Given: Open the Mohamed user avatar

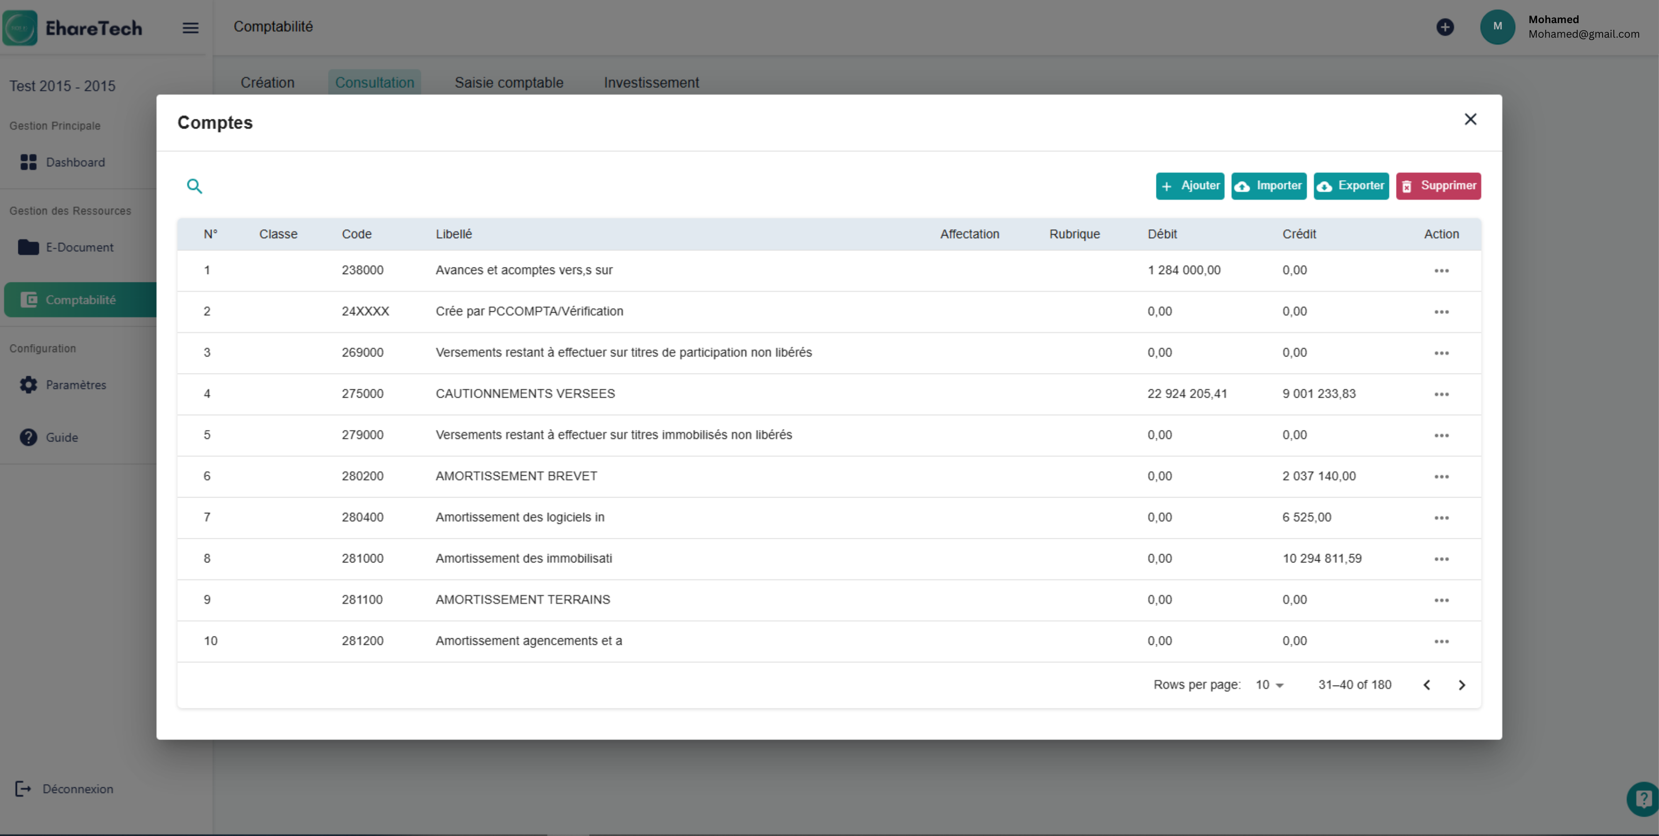Looking at the screenshot, I should coord(1497,27).
